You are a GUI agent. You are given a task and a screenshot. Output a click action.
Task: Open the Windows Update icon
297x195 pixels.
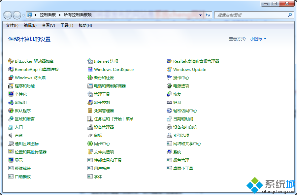(169, 70)
